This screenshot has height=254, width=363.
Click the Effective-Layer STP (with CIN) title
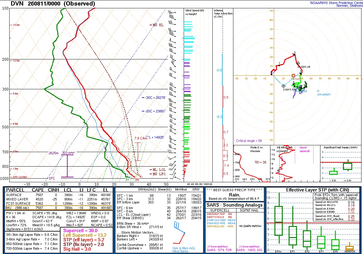pos(317,190)
